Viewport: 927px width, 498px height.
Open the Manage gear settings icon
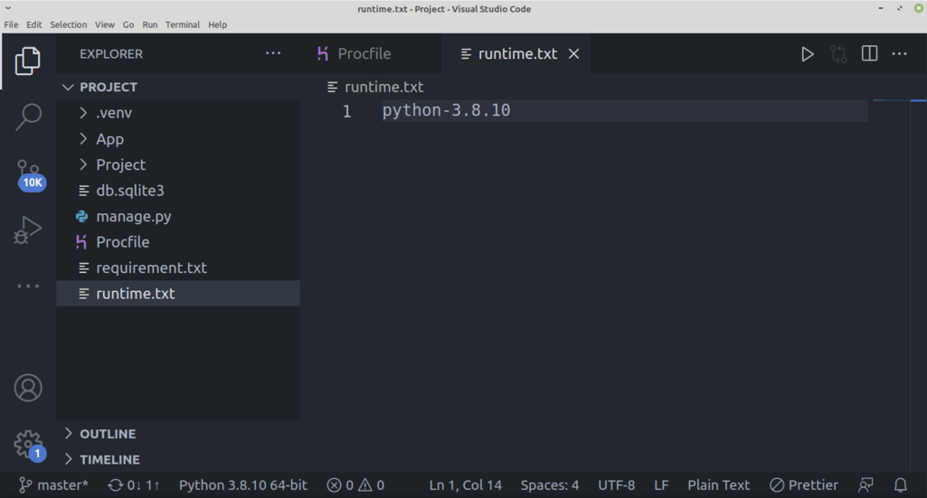28,444
